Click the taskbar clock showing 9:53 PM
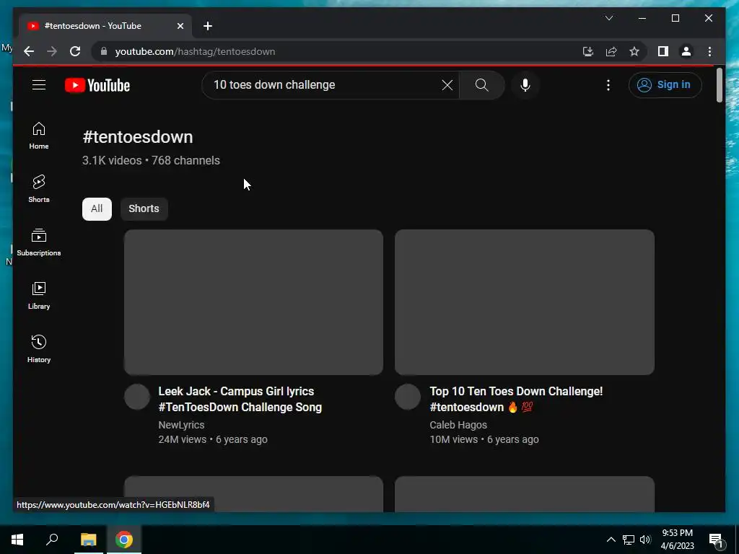 pyautogui.click(x=677, y=540)
